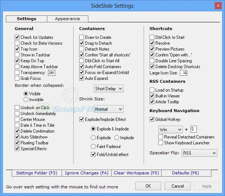
Task: Uncheck Confirm 'Open with...'
Action: coord(152,55)
